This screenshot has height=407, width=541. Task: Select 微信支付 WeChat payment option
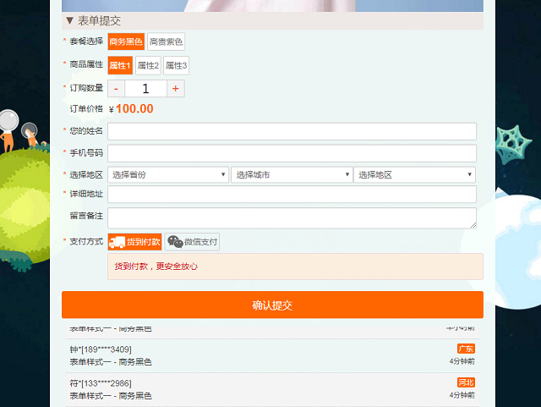coord(192,242)
